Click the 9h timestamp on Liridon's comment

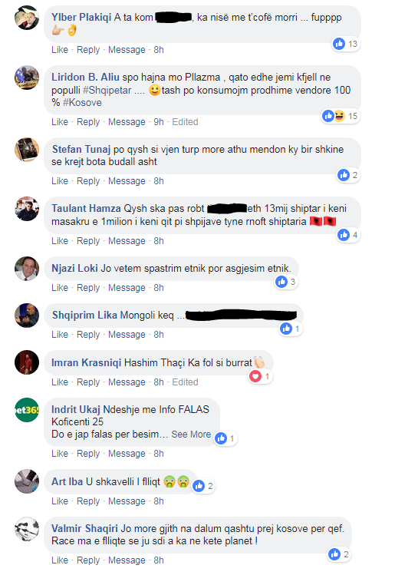[x=159, y=122]
